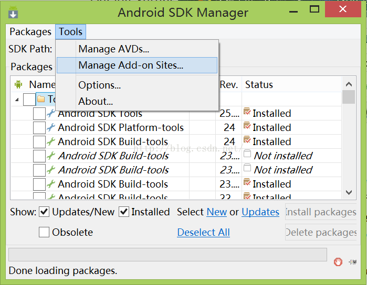Click the Delete packages button
This screenshot has width=367, height=285.
click(x=321, y=232)
